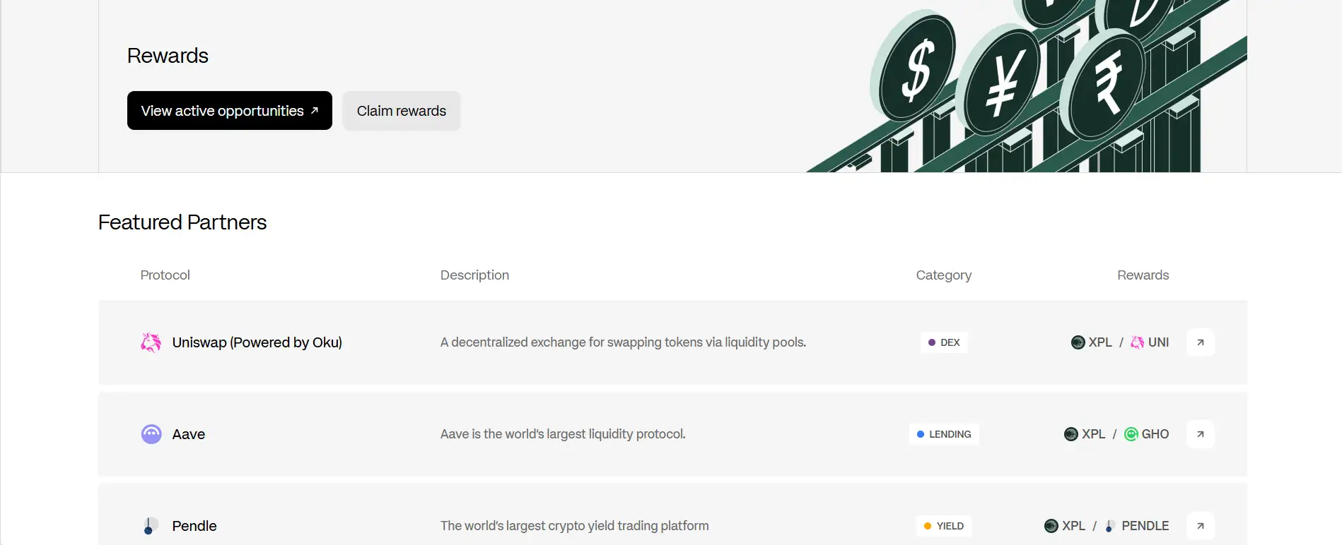Screen dimensions: 1342x545
Task: Open the Pendle row arrow link
Action: [x=1200, y=526]
